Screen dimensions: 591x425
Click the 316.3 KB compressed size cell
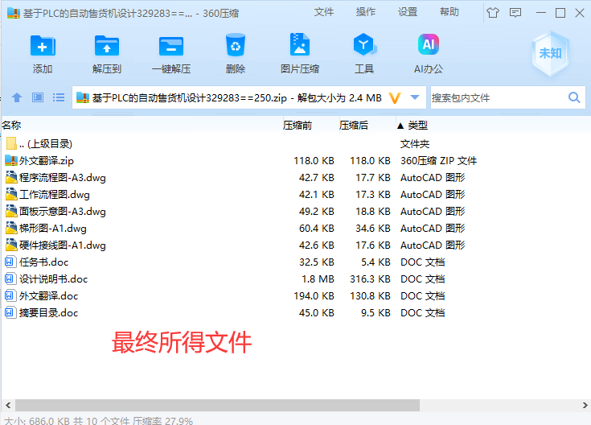370,279
